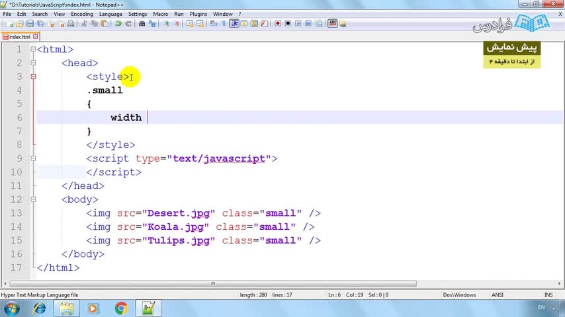The image size is (565, 317).
Task: Paste using the clipboard toolbar icon
Action: point(105,24)
